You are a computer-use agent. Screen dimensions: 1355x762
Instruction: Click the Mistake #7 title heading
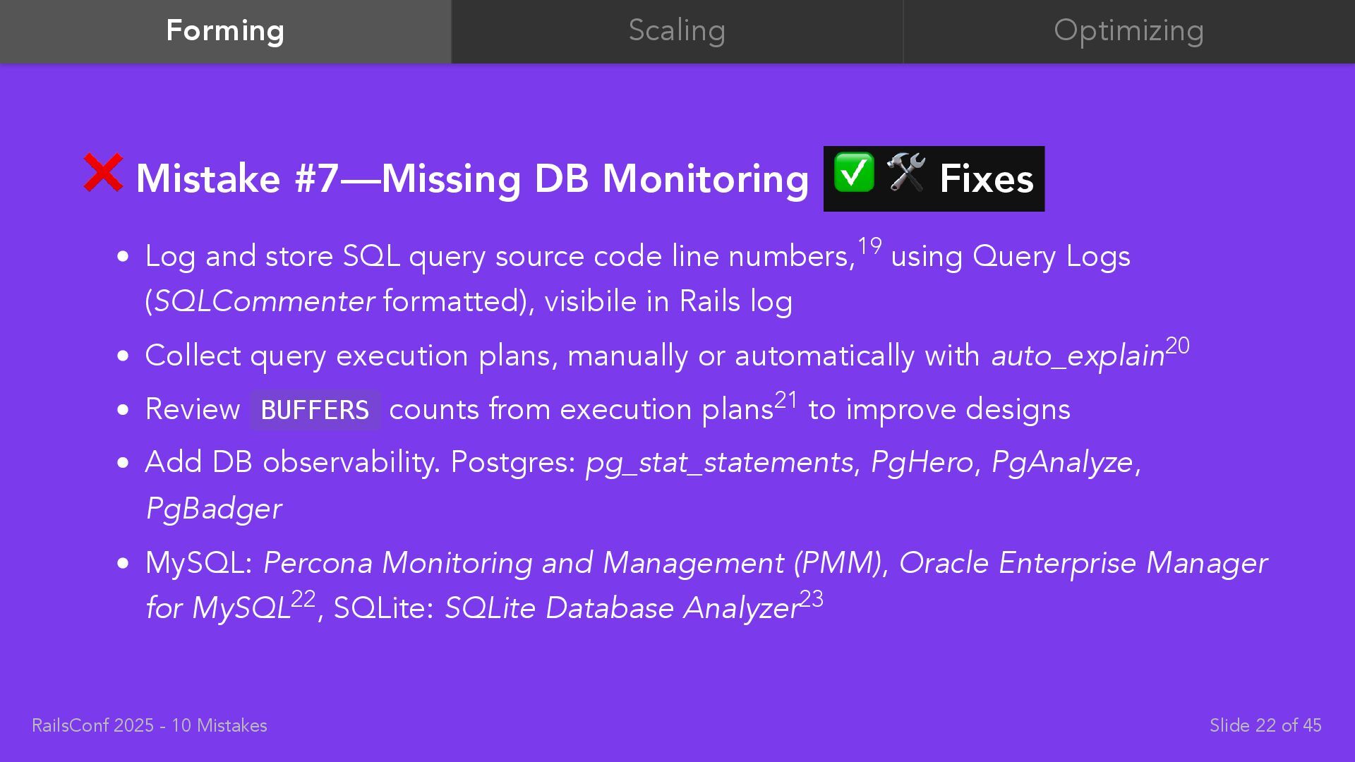[x=472, y=179]
